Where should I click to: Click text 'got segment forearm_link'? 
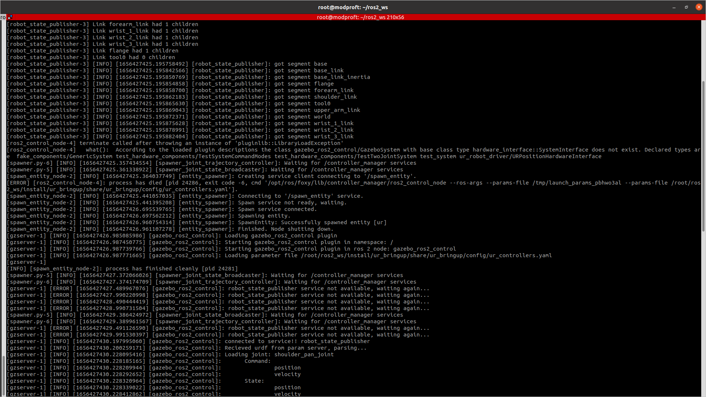[x=314, y=90]
